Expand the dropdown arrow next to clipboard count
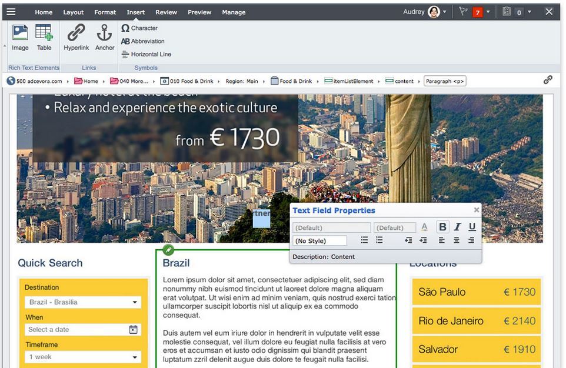Screen dimensions: 566x368 [529, 12]
